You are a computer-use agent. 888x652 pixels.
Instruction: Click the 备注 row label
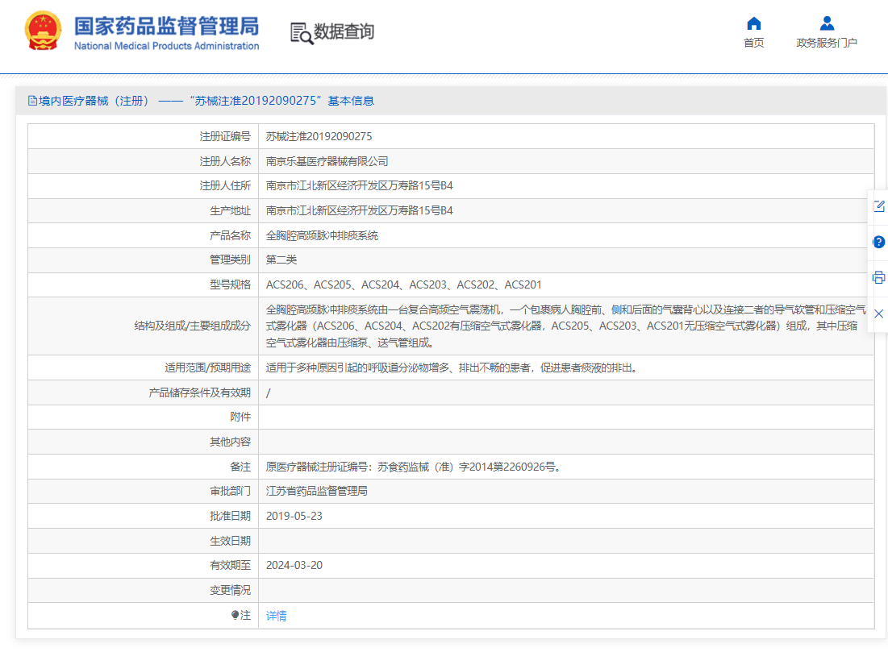(x=240, y=467)
